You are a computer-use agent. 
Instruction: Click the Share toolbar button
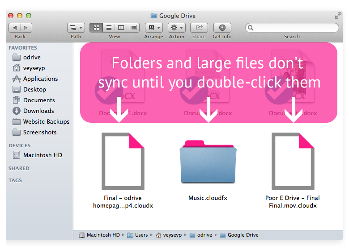(x=199, y=28)
